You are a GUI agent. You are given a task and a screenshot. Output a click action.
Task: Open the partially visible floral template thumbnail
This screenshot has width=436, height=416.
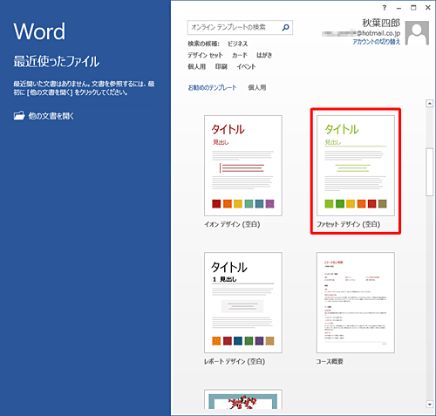[x=243, y=399]
